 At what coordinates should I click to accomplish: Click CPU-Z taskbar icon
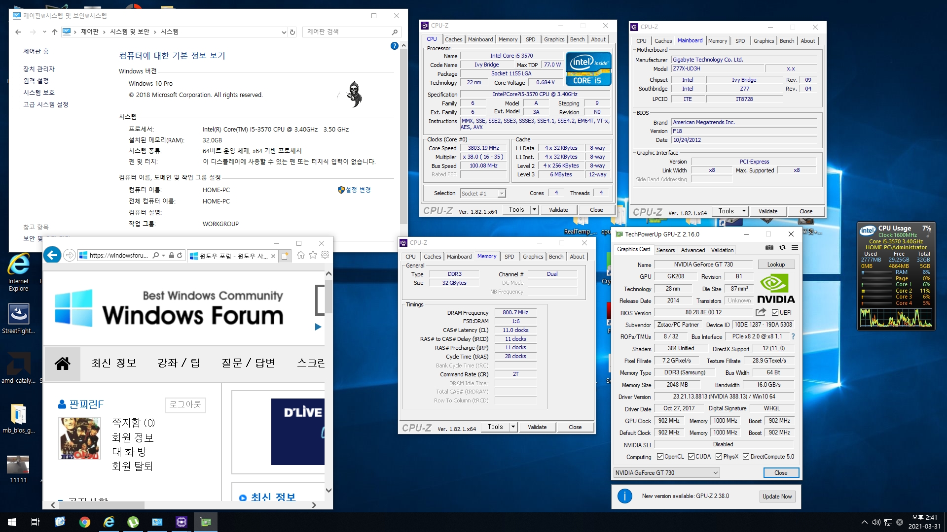click(182, 522)
